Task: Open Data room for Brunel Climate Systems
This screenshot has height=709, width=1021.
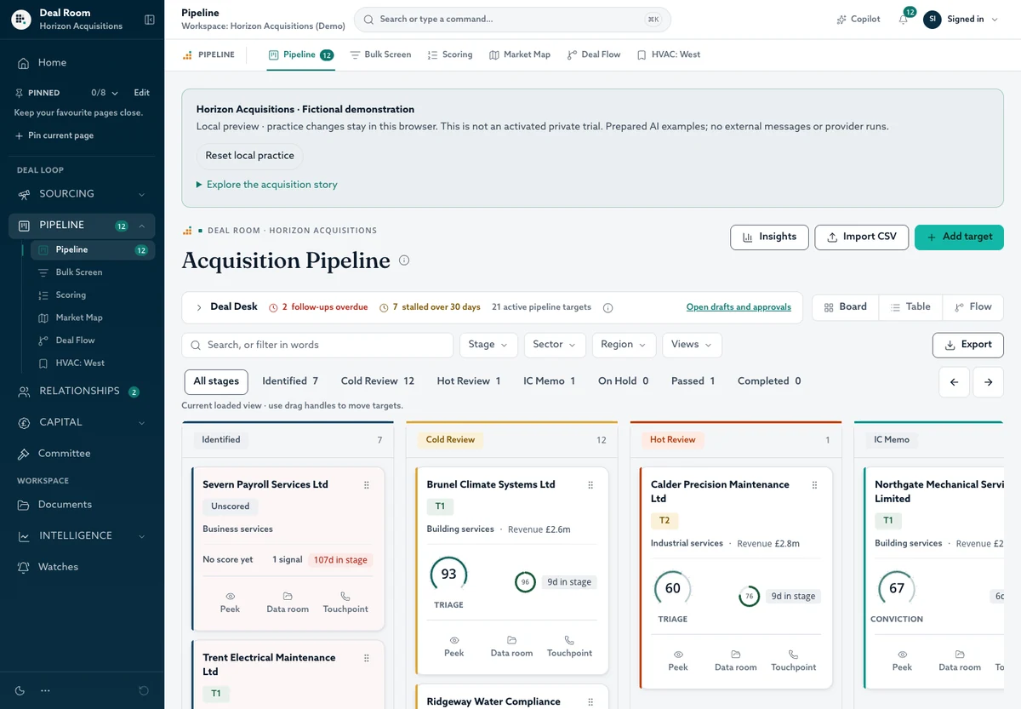Action: (511, 647)
